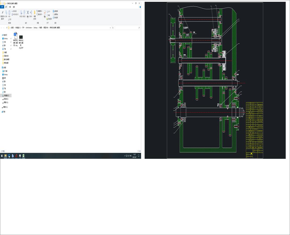Switch to the View ribbon tab

14,7
